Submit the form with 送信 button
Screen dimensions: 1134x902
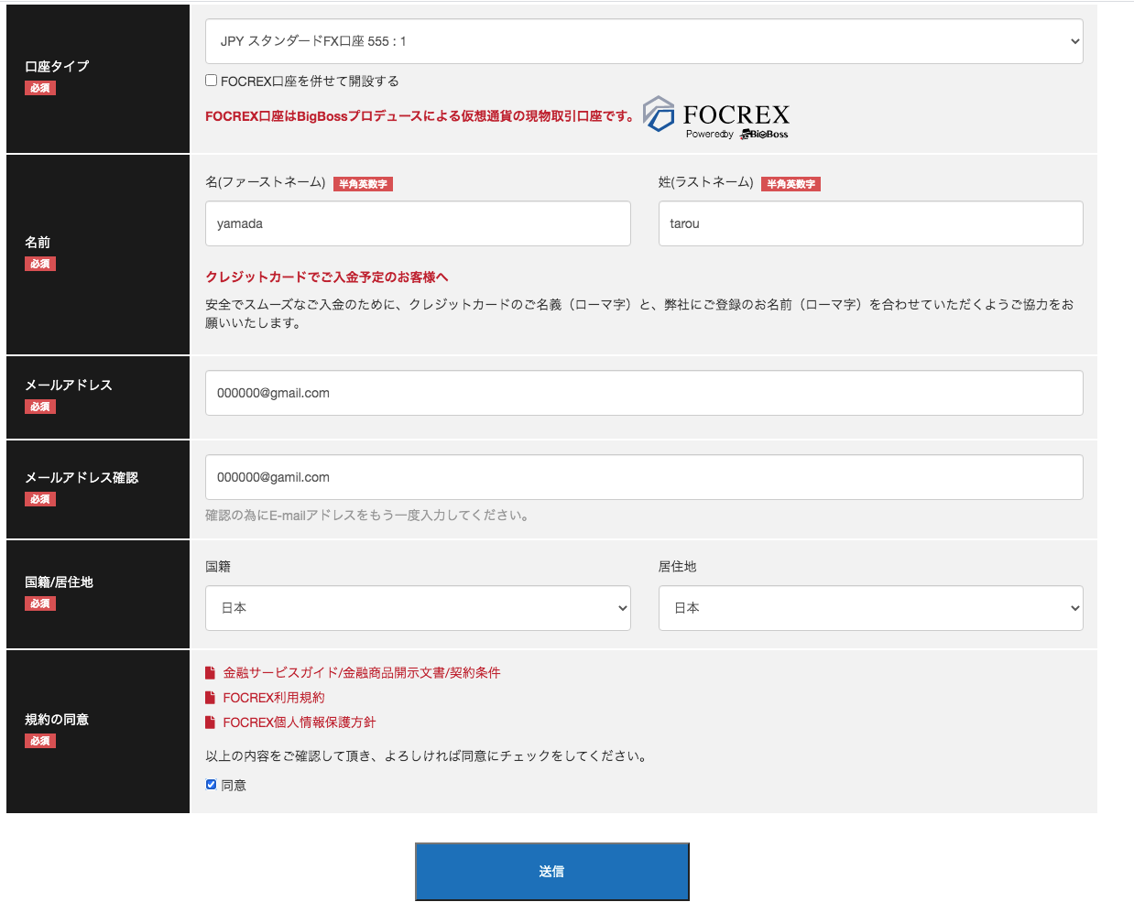pos(552,872)
